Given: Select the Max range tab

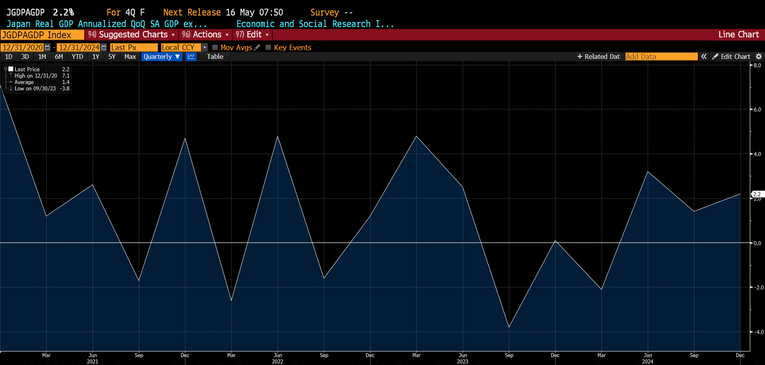Looking at the screenshot, I should [x=130, y=57].
